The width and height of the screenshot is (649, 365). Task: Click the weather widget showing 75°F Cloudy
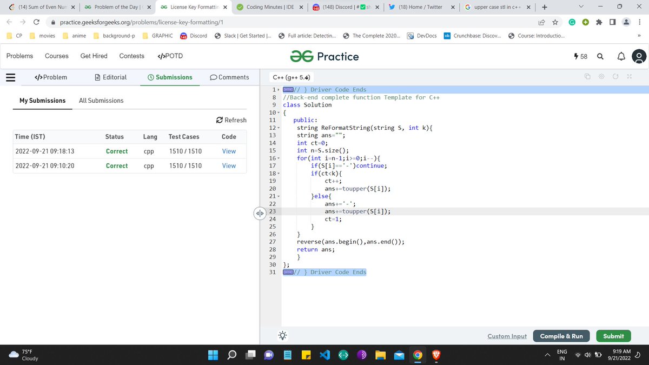coord(24,355)
